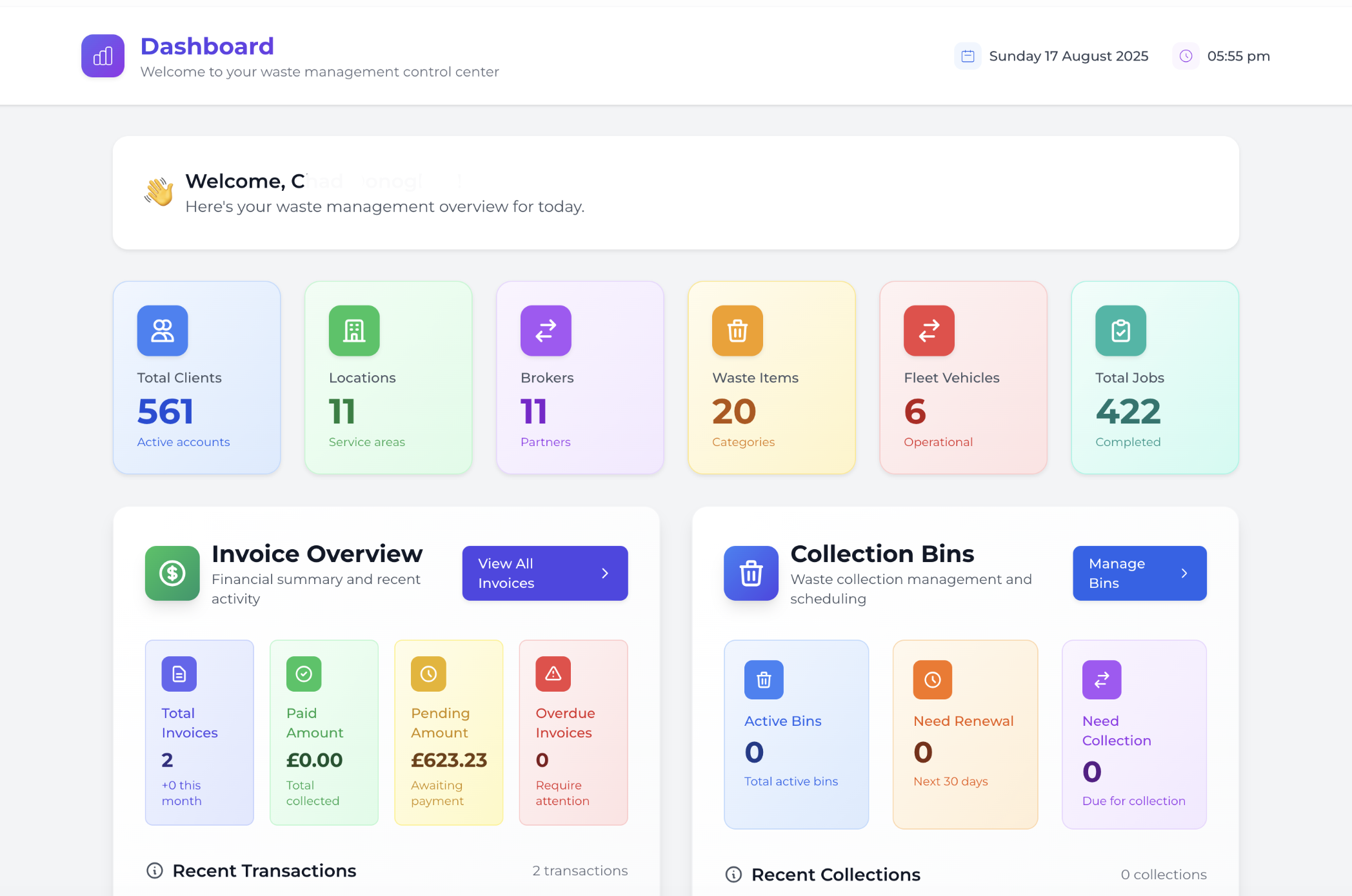The width and height of the screenshot is (1352, 896).
Task: Click the green Locations building icon
Action: (x=354, y=331)
